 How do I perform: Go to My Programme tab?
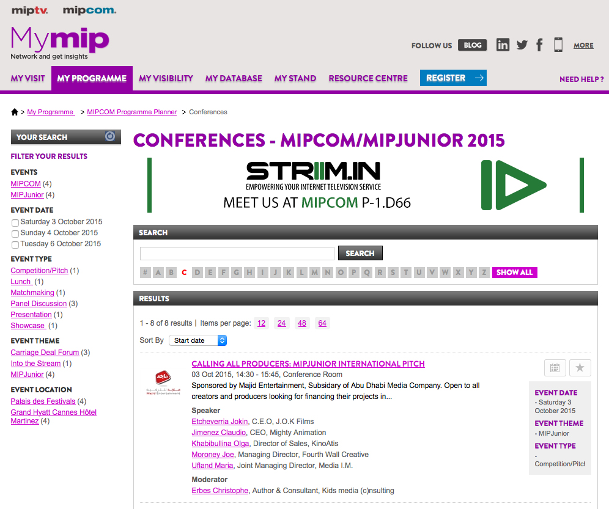[92, 78]
